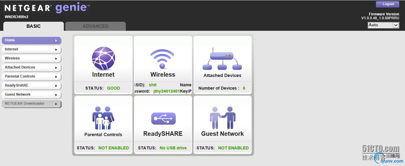Open the Internet sidebar item

31,49
